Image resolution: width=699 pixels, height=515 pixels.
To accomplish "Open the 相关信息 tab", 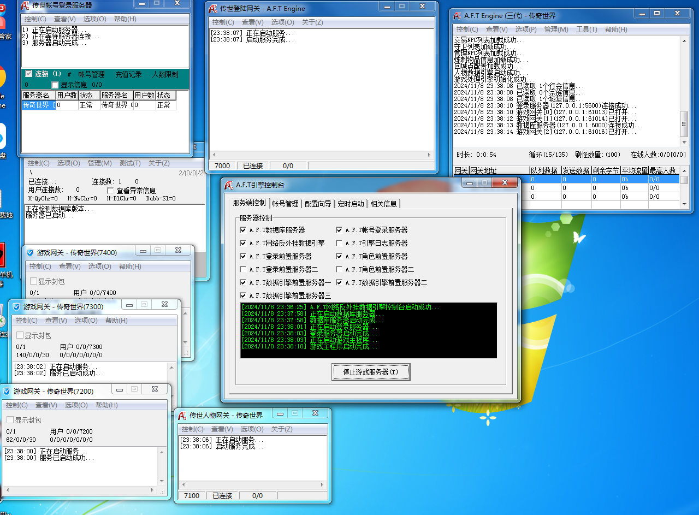I will click(383, 204).
